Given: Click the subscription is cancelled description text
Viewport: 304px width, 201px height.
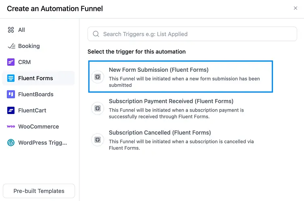Looking at the screenshot, I should coord(181,145).
